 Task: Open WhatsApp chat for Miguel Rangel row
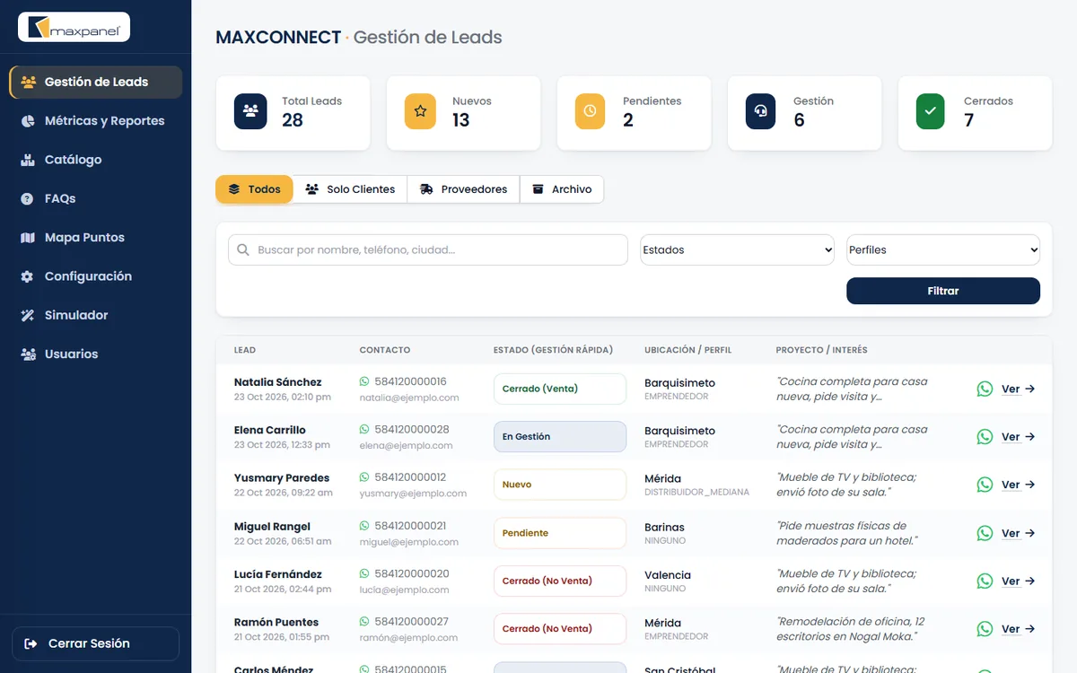point(985,533)
